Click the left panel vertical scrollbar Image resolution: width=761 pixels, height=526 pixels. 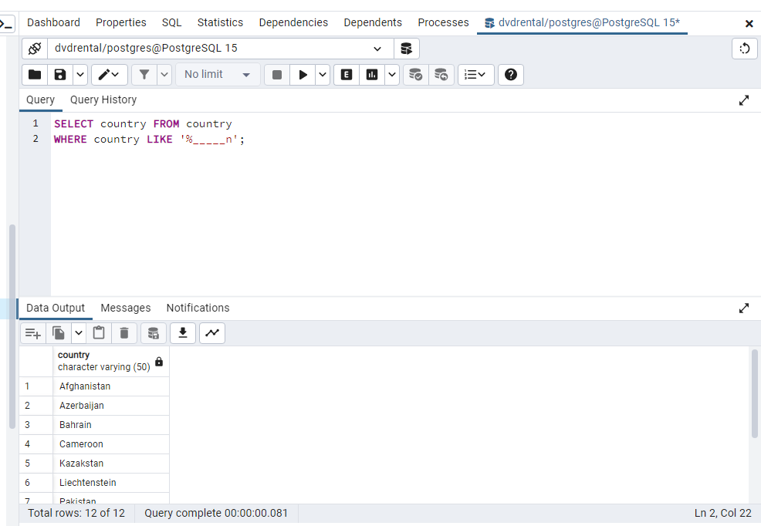[12, 327]
